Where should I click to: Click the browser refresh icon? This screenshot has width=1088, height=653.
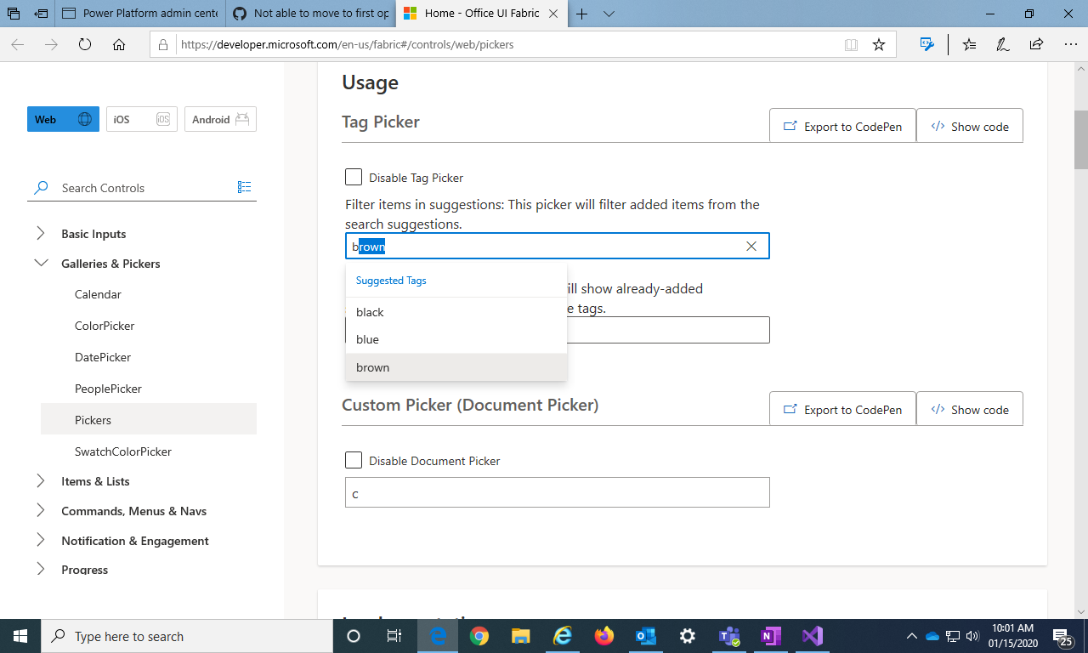click(x=85, y=44)
